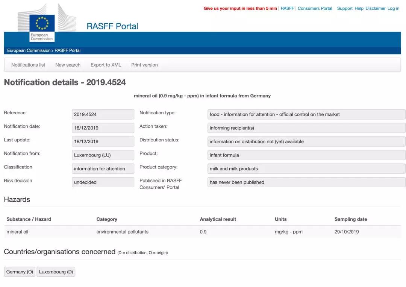Go to Consumers Portal link

pos(315,8)
